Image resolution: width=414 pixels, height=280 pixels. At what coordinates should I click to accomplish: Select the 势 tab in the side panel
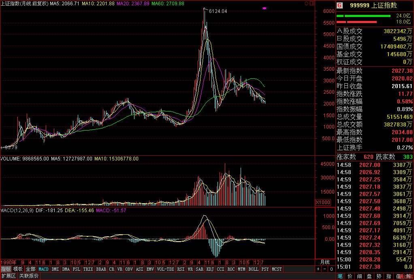click(x=379, y=276)
